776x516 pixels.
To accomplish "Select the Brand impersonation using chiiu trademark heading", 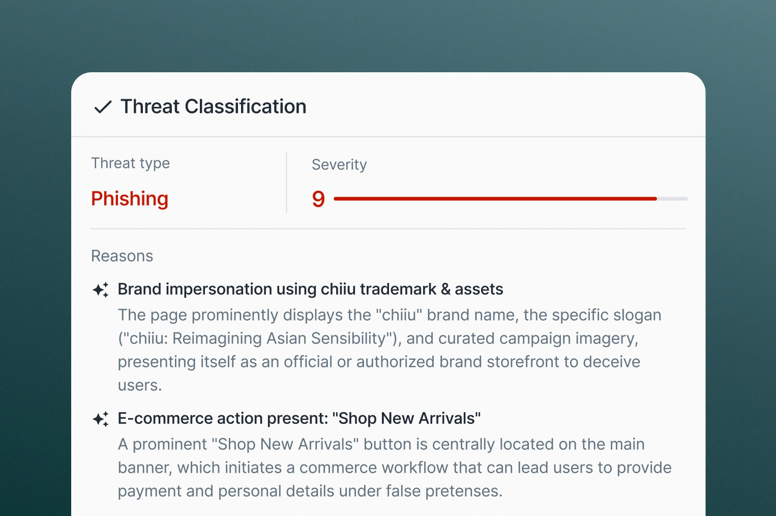I will click(x=310, y=289).
